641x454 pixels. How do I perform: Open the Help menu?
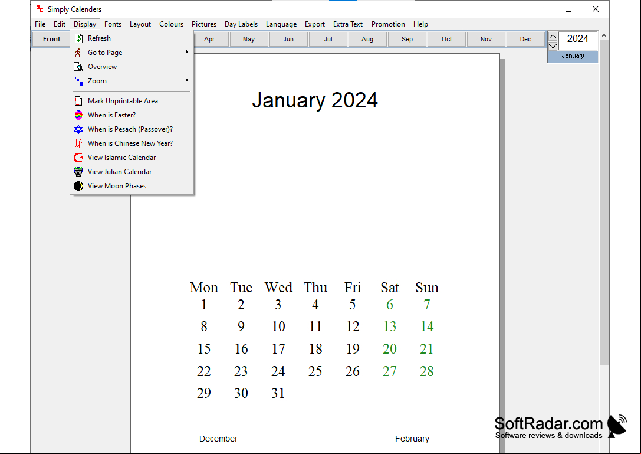tap(420, 24)
